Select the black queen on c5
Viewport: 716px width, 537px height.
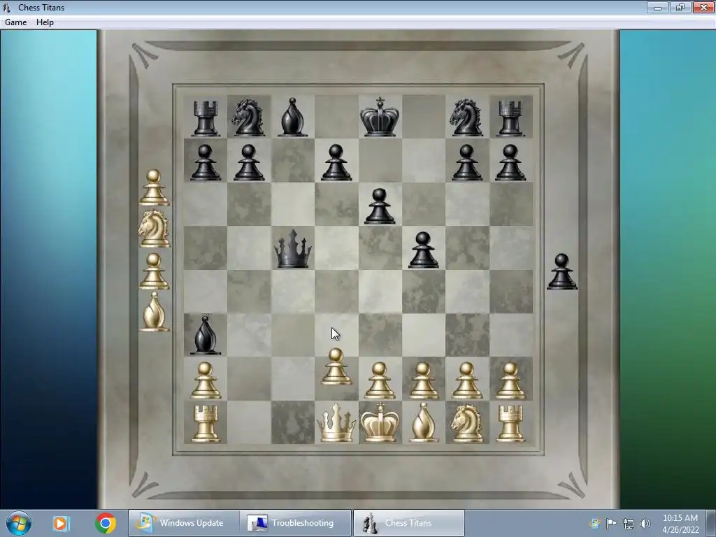coord(293,248)
